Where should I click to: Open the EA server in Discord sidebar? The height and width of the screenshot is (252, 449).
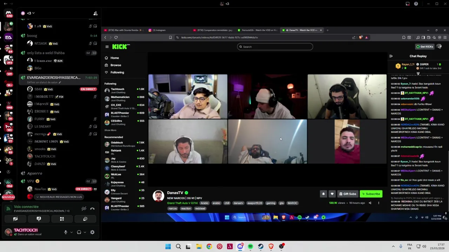8,38
